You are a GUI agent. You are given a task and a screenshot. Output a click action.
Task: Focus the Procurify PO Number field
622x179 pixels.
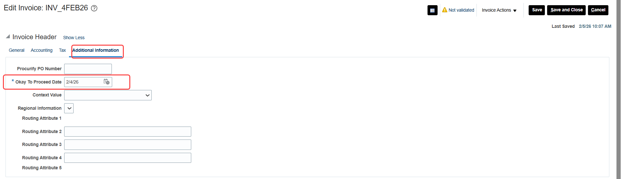pos(88,69)
